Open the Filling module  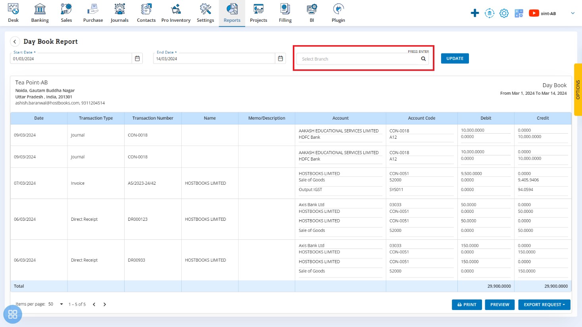tap(285, 13)
